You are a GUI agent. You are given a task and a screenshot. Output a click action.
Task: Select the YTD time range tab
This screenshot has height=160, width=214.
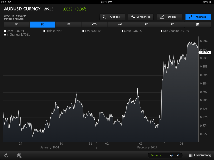pyautogui.click(x=94, y=25)
